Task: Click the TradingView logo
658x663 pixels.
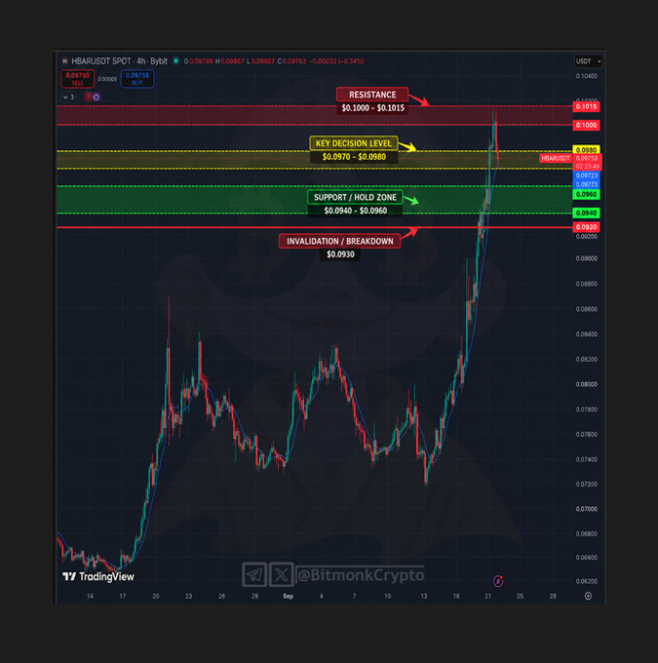Action: click(x=98, y=577)
